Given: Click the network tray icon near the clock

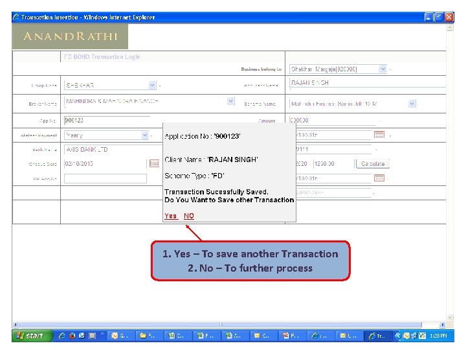Looking at the screenshot, I should point(414,336).
